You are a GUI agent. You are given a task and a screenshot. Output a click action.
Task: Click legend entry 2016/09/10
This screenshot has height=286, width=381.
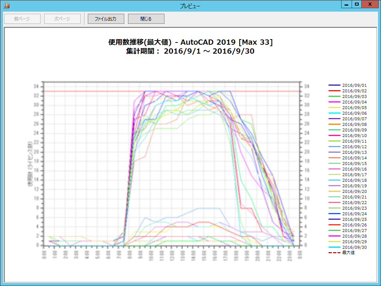(x=348, y=136)
